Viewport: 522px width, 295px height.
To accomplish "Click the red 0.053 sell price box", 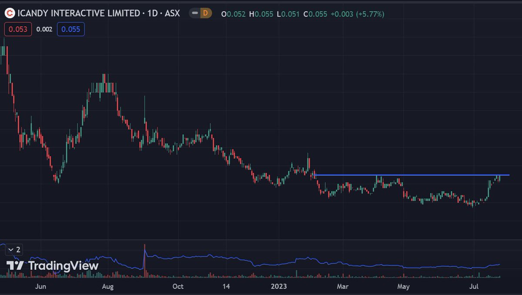I will pos(18,29).
